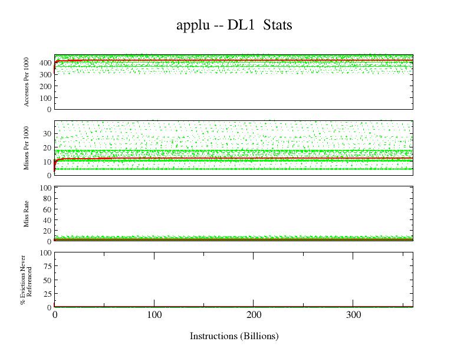
Task: Click the 'Instructions (Billions)' x-axis label
Action: click(x=234, y=336)
